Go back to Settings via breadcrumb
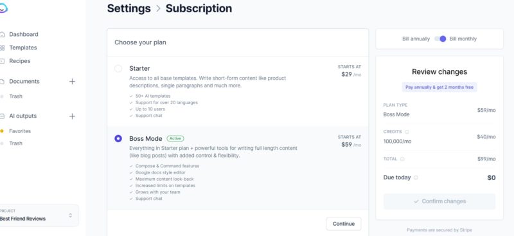Viewport: 514px width, 236px height. [129, 8]
